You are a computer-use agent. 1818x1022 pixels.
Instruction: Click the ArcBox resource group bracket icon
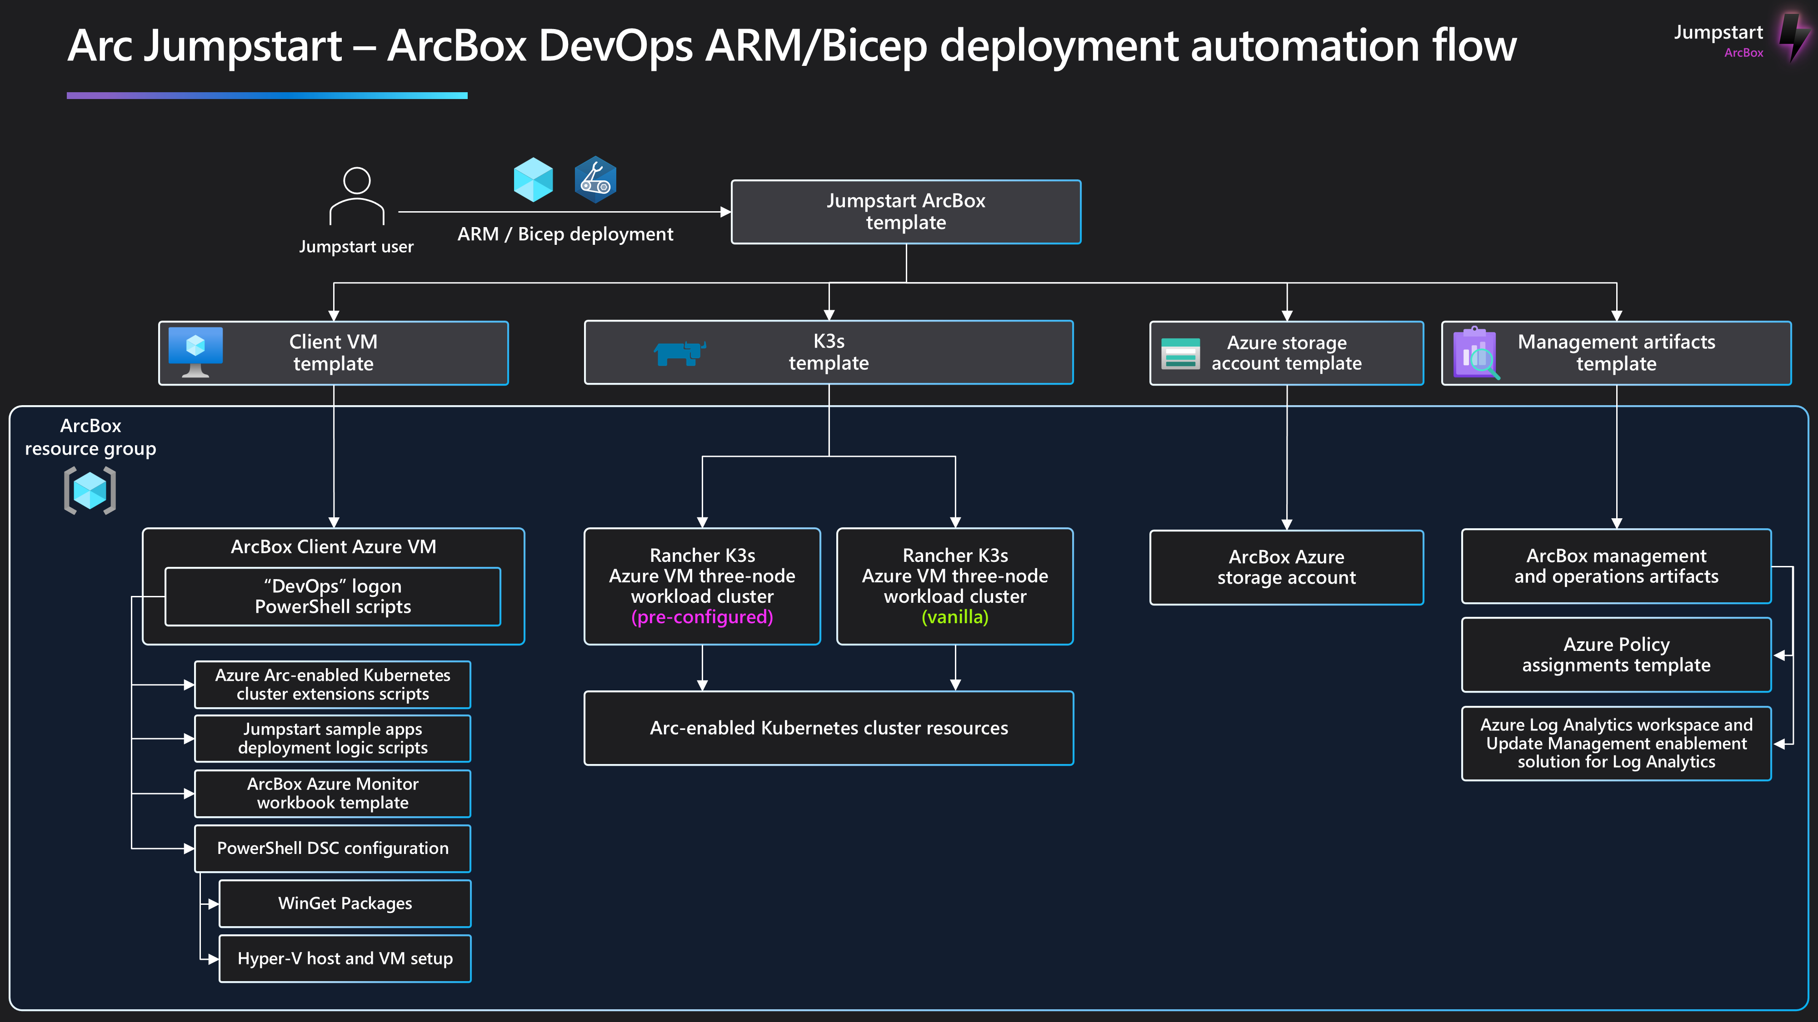tap(90, 490)
